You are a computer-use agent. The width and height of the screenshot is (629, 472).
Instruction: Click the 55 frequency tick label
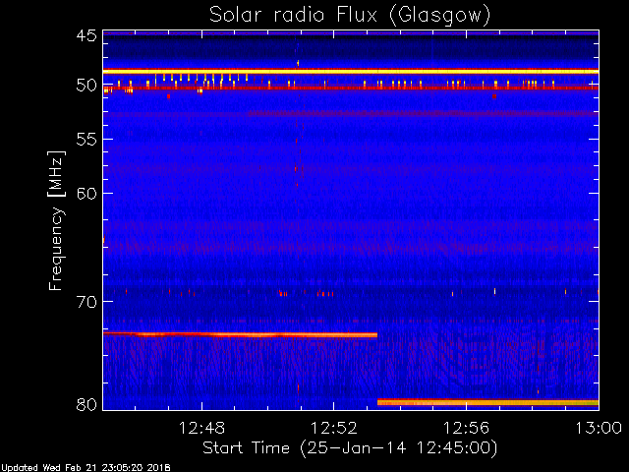(x=86, y=140)
